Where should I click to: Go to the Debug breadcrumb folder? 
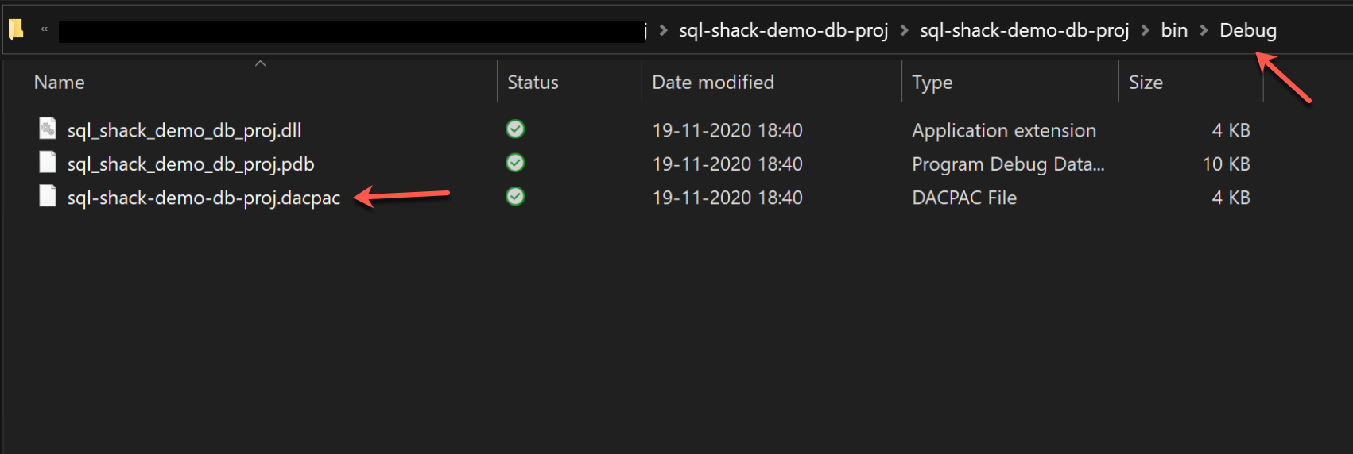(1248, 30)
